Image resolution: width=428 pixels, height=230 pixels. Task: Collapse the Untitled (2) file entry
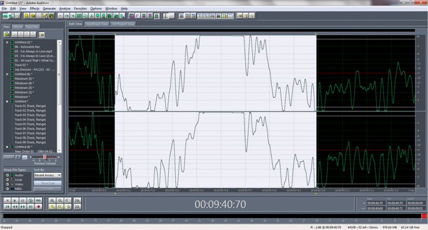point(7,42)
